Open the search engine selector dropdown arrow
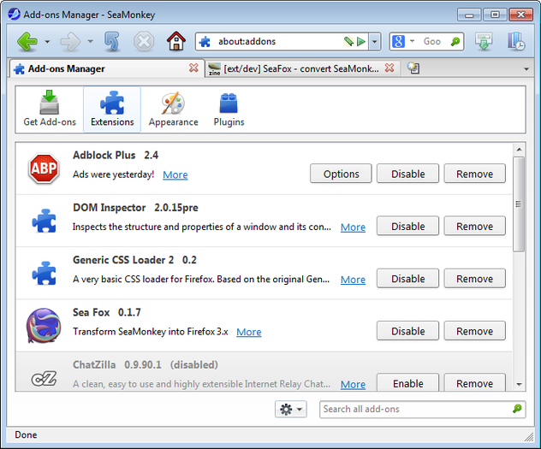This screenshot has width=541, height=449. pos(412,41)
